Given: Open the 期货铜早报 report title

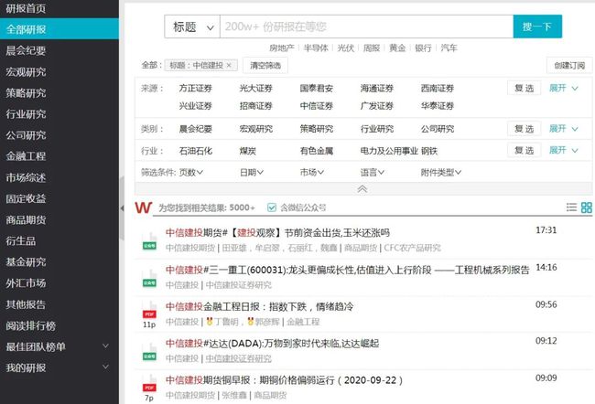Looking at the screenshot, I should coord(284,380).
